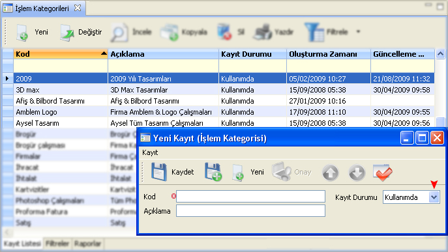
Task: Open the Kayıt Durumu dropdown
Action: 434,197
